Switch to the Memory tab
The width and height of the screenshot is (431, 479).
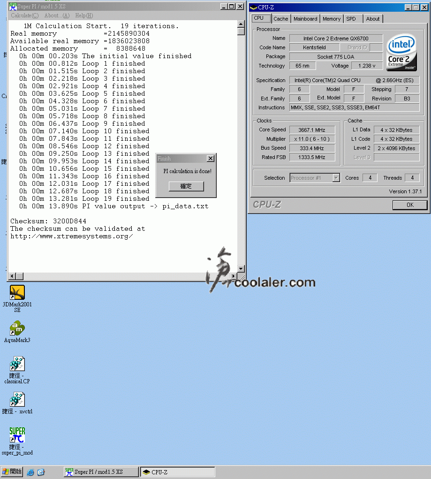332,19
